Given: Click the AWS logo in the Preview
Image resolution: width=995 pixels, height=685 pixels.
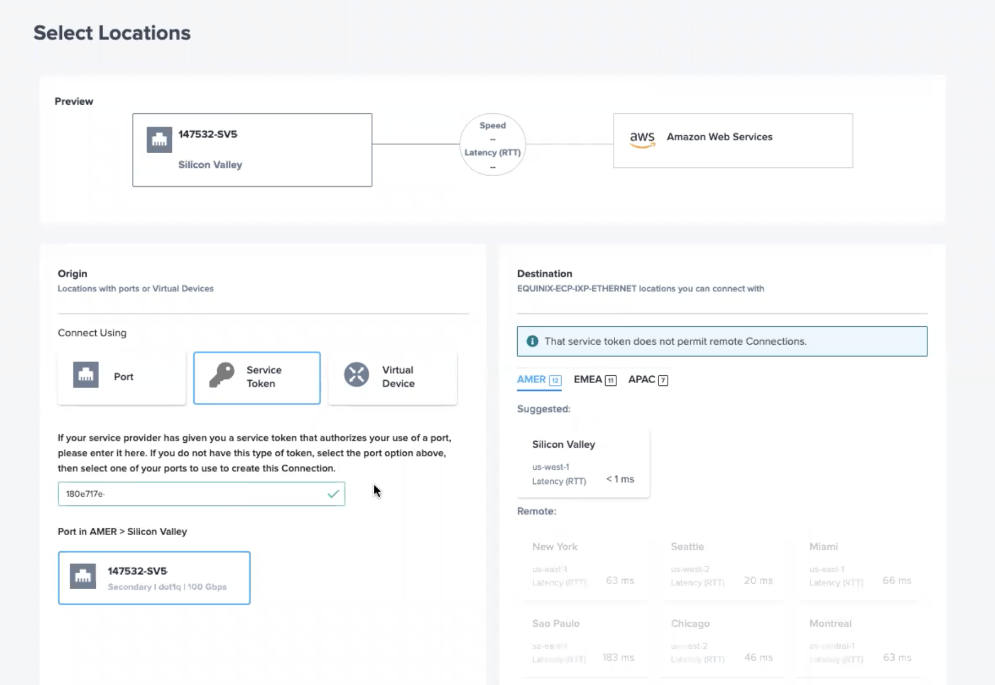Looking at the screenshot, I should pyautogui.click(x=642, y=139).
